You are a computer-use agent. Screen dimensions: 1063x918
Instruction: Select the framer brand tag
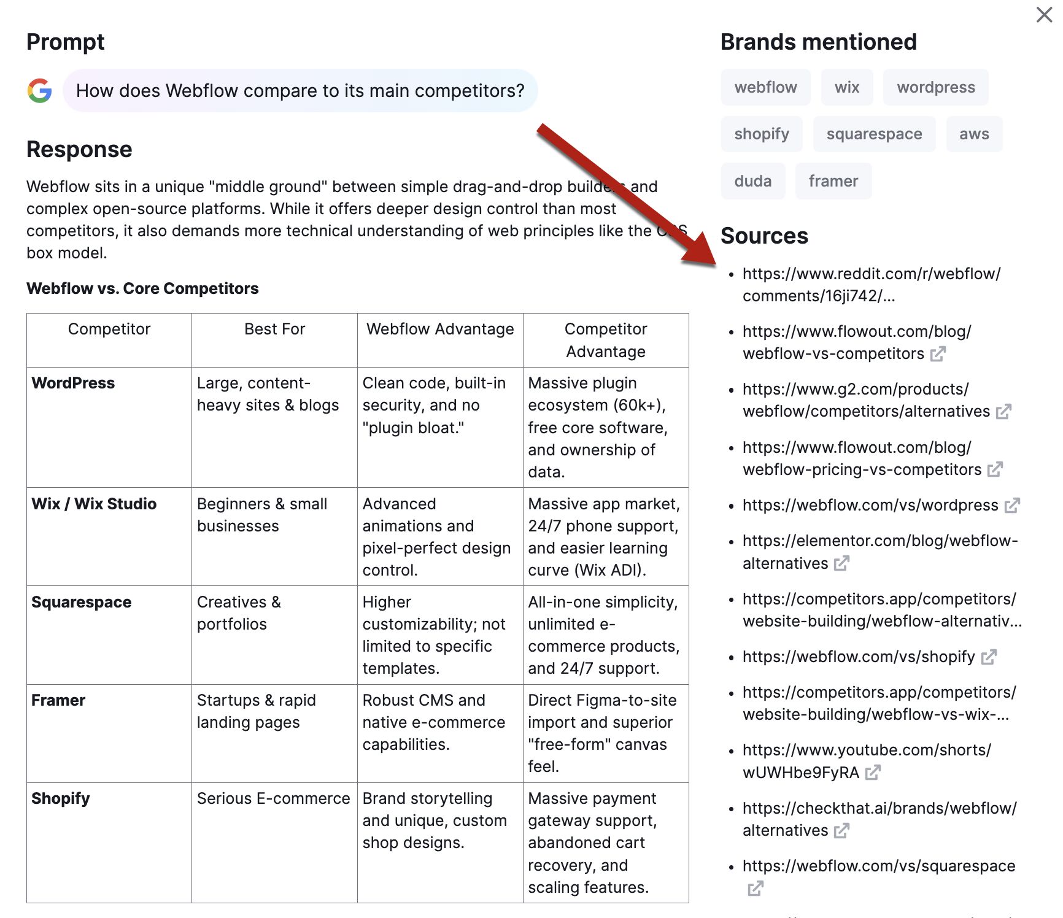tap(833, 181)
